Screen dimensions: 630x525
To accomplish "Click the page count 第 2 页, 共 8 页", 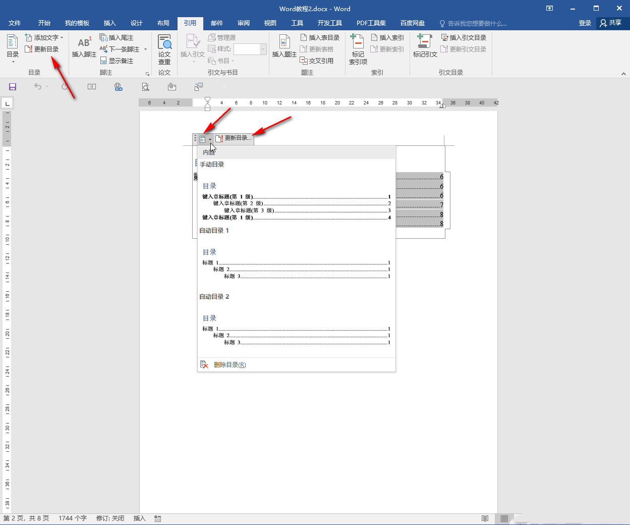I will click(26, 518).
